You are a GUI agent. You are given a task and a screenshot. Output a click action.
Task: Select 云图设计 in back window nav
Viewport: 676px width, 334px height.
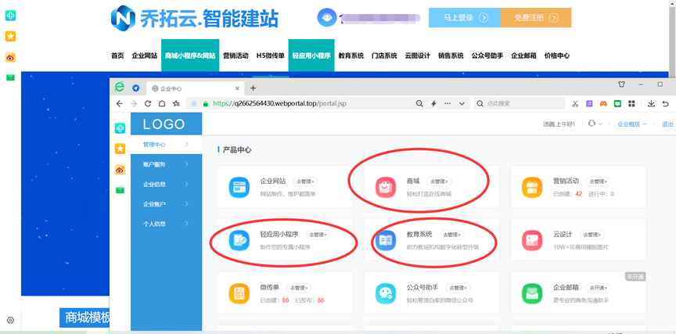click(x=417, y=56)
